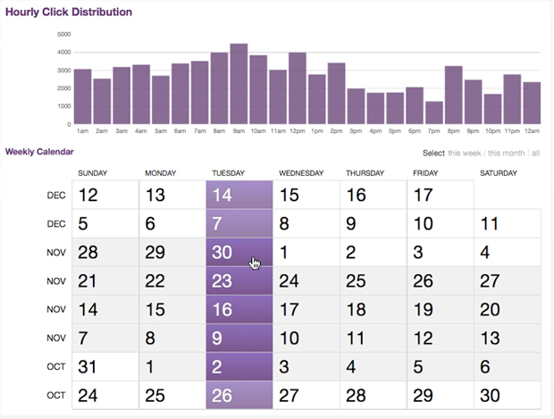Select the 8pm bar in the chart
The height and width of the screenshot is (419, 554).
[454, 95]
